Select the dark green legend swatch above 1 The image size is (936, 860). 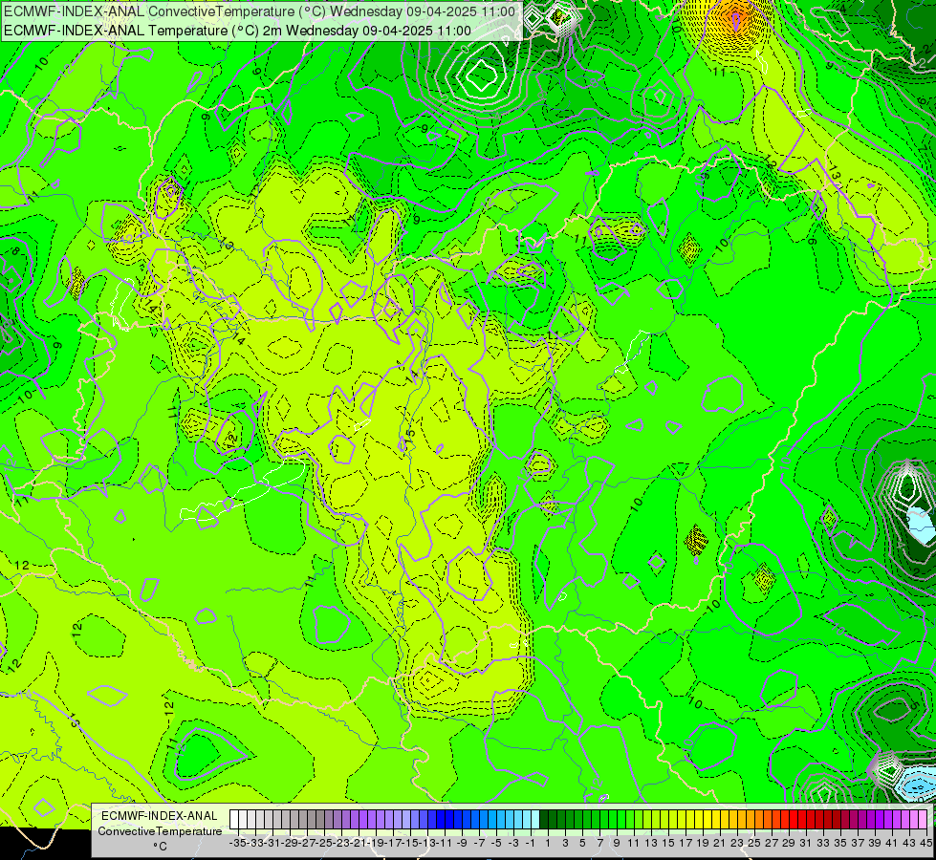click(544, 819)
